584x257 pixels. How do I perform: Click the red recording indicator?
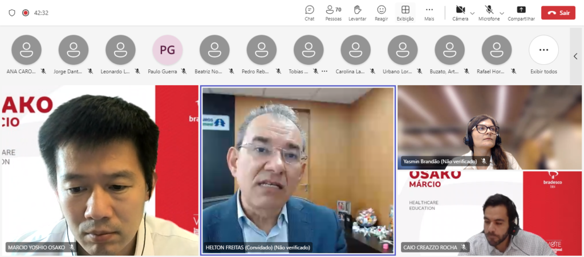(25, 13)
